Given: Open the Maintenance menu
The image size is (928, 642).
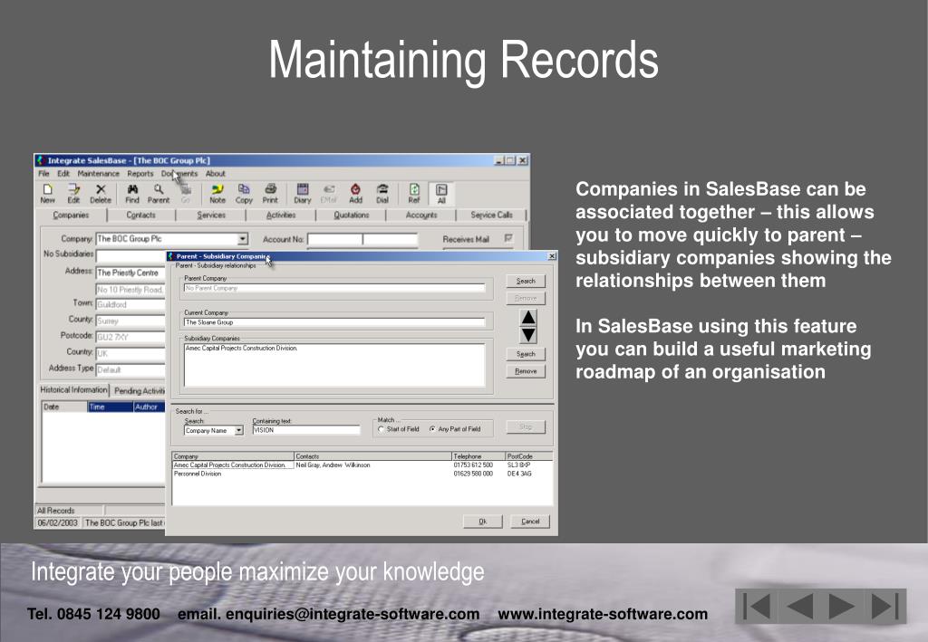Looking at the screenshot, I should (x=98, y=173).
